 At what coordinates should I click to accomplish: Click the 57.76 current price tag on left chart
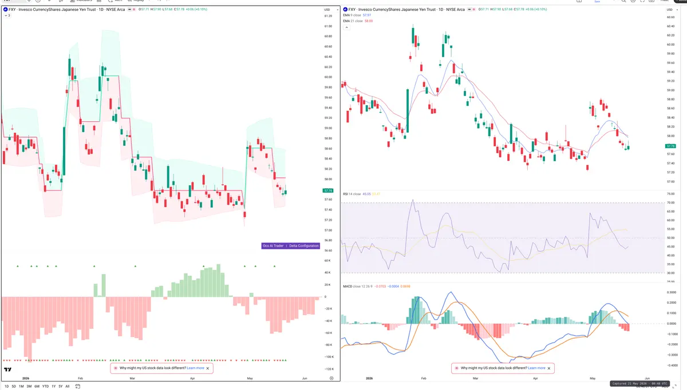(x=328, y=190)
